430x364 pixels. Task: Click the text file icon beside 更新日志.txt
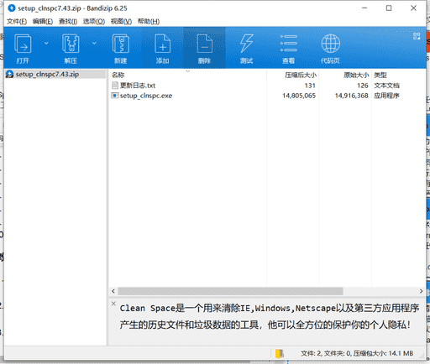coord(114,86)
